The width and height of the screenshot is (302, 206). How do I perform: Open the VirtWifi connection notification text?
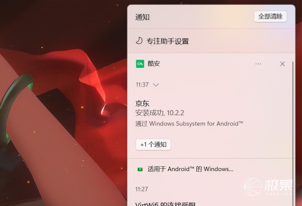165,204
